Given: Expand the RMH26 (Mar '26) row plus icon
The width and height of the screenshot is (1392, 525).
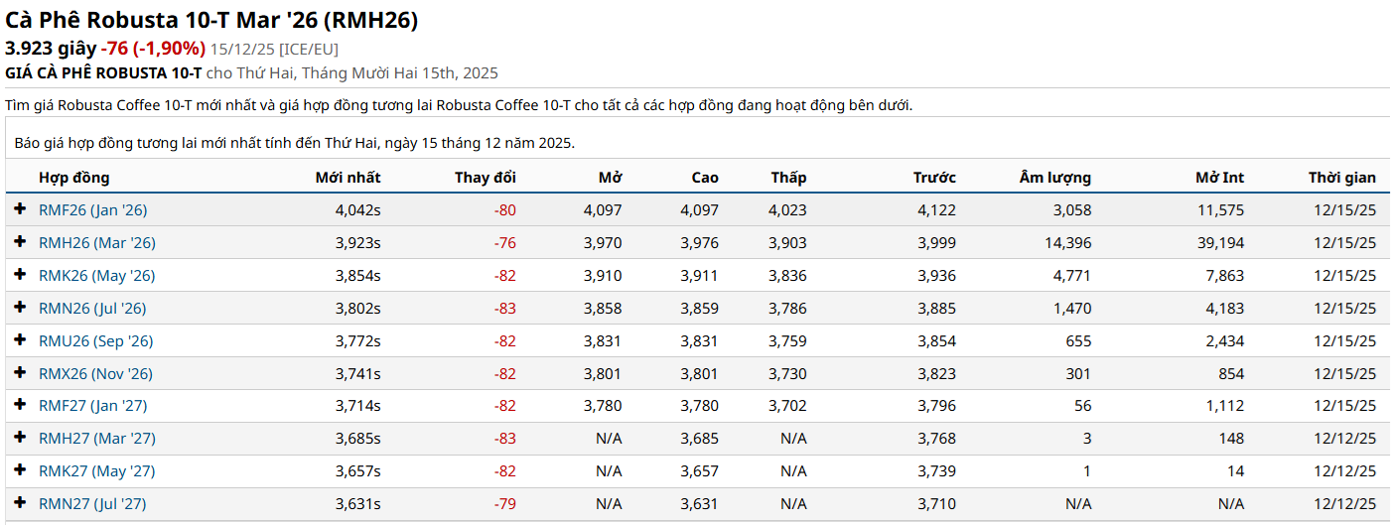Looking at the screenshot, I should coord(20,242).
